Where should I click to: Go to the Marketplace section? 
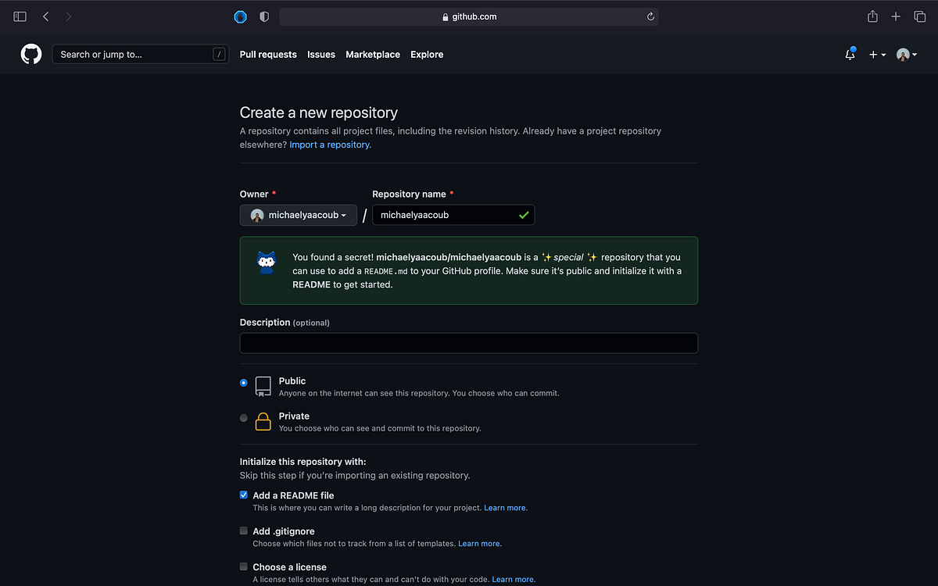tap(373, 54)
